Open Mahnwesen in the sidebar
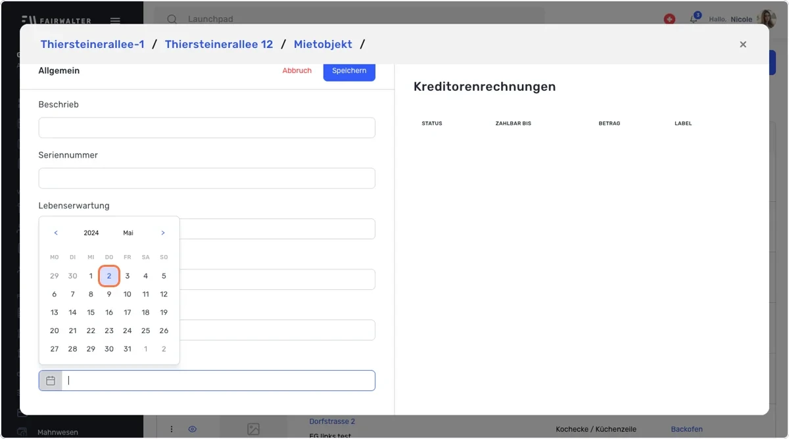The width and height of the screenshot is (789, 439). (58, 432)
